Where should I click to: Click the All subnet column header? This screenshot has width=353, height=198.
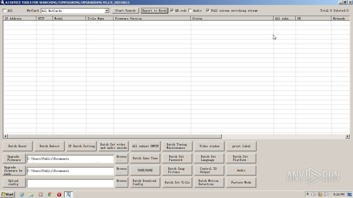pos(285,18)
